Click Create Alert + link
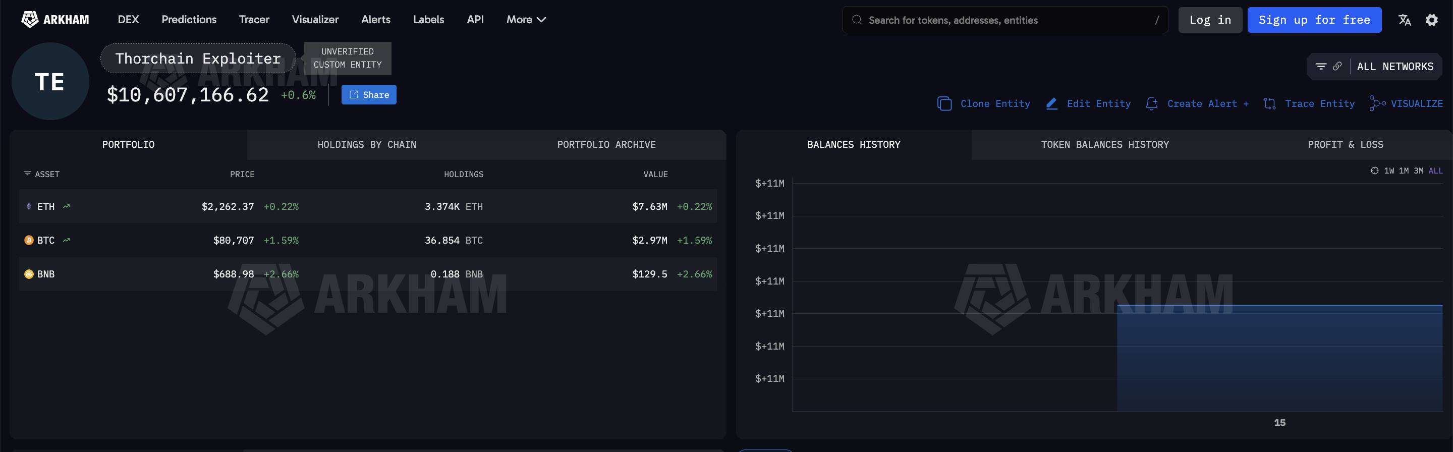The width and height of the screenshot is (1453, 452). coord(1208,104)
